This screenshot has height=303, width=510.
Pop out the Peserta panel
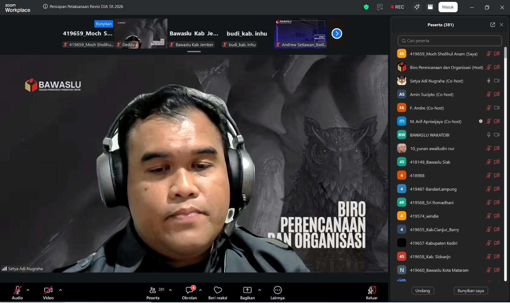492,25
